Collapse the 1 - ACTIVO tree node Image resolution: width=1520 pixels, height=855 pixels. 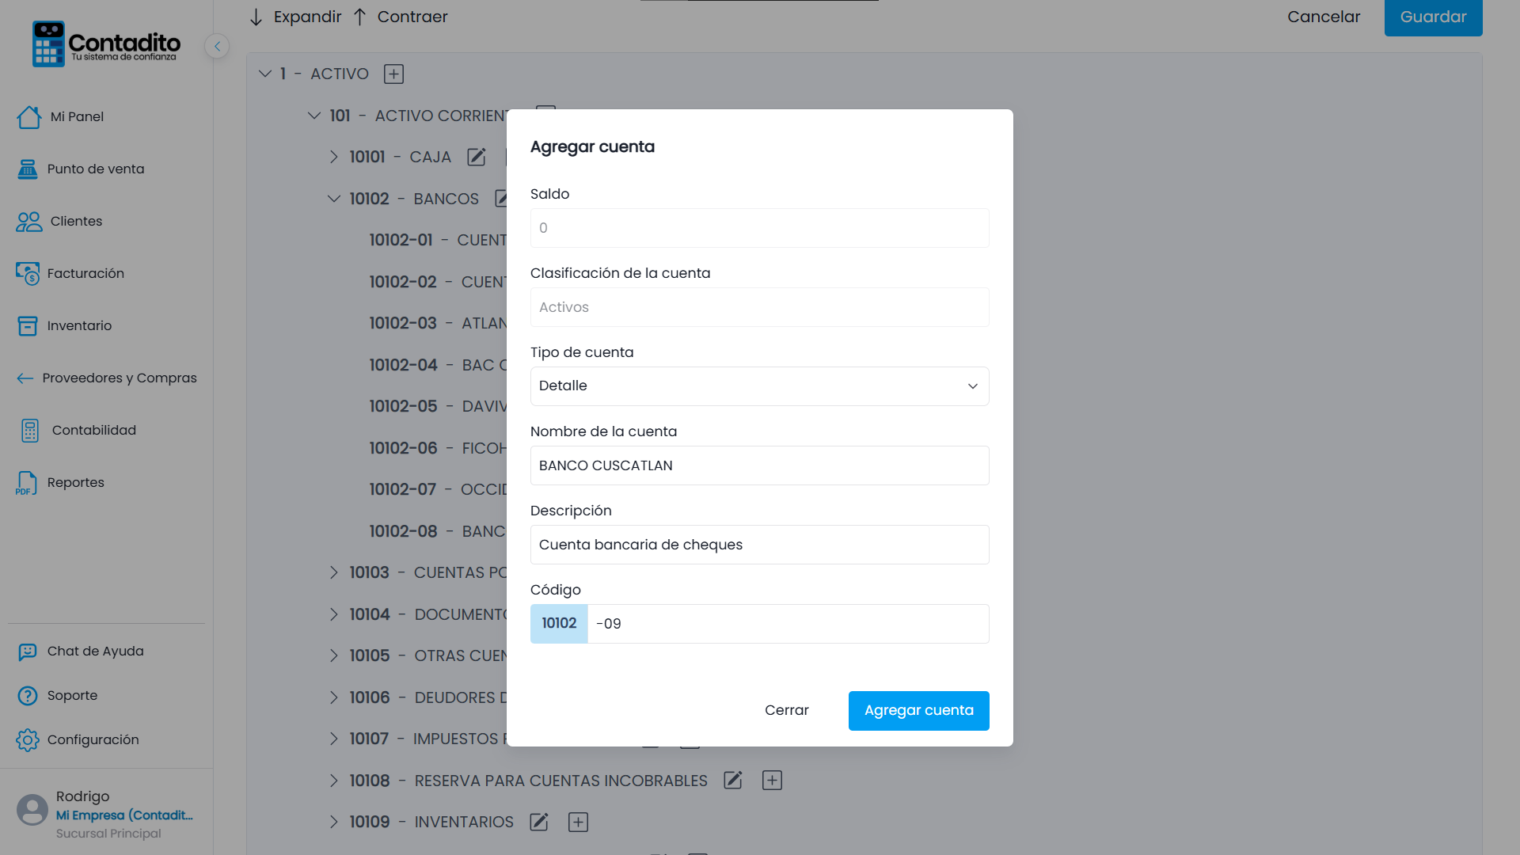click(265, 74)
